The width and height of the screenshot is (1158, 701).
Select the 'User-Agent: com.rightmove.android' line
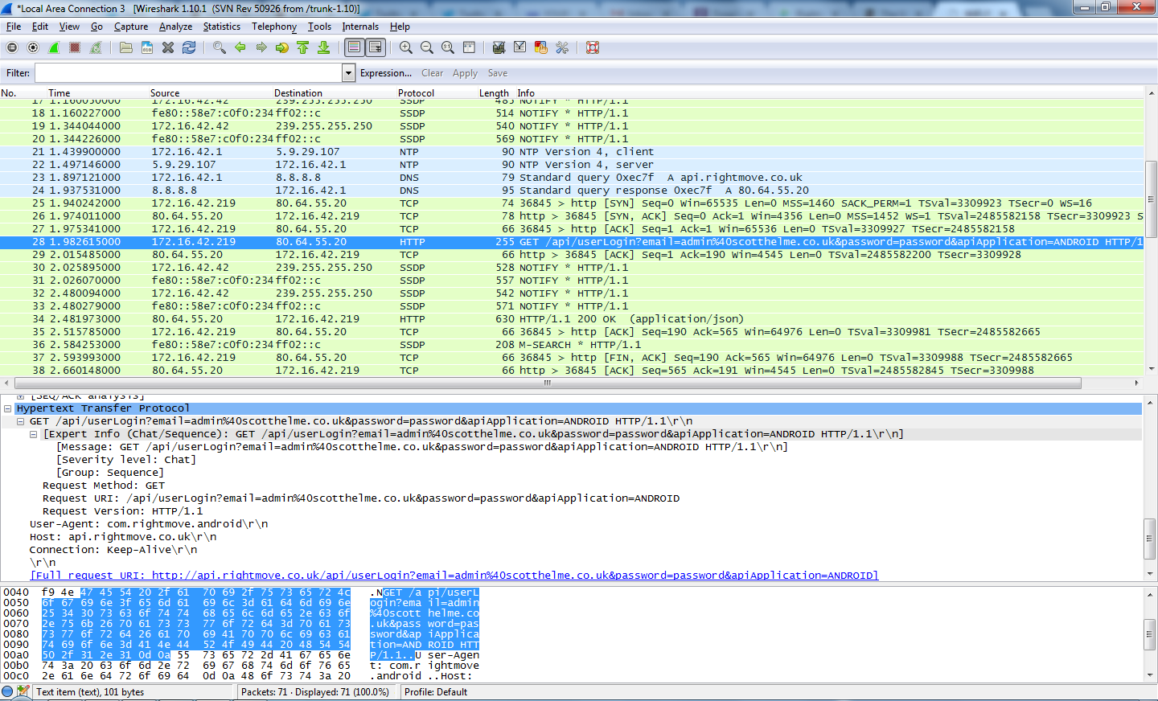tap(149, 524)
